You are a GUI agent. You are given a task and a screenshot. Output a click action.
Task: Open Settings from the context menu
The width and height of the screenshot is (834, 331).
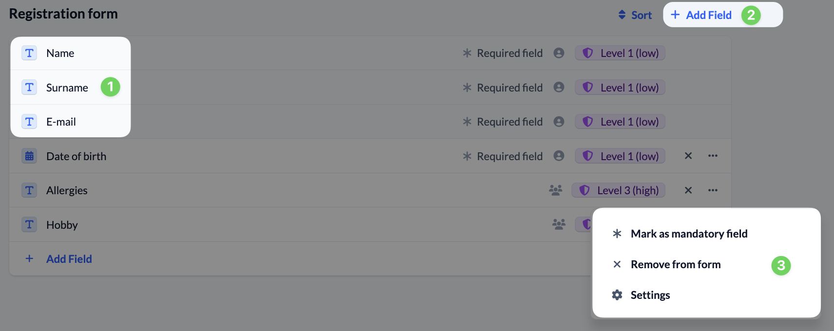650,295
